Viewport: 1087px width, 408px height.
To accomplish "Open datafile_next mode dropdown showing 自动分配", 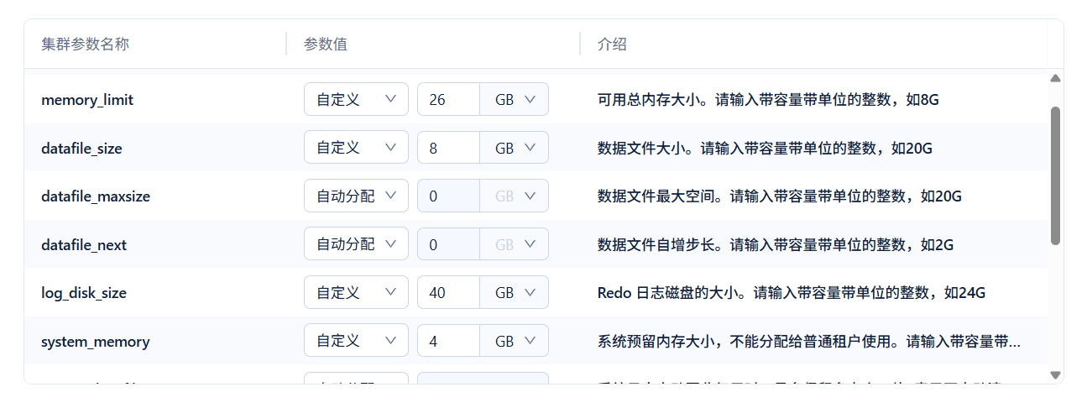I will click(x=356, y=244).
